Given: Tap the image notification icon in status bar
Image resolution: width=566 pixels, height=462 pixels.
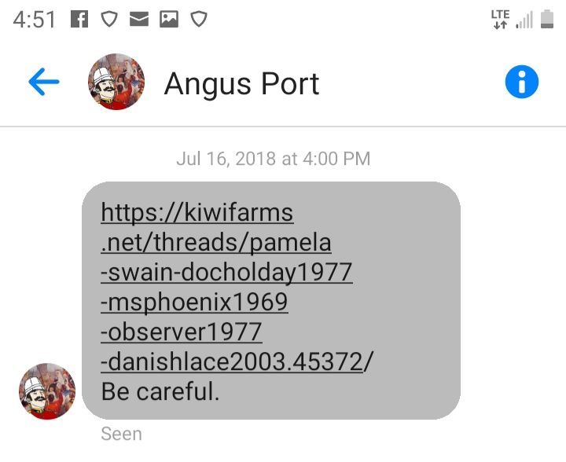Looking at the screenshot, I should click(169, 19).
